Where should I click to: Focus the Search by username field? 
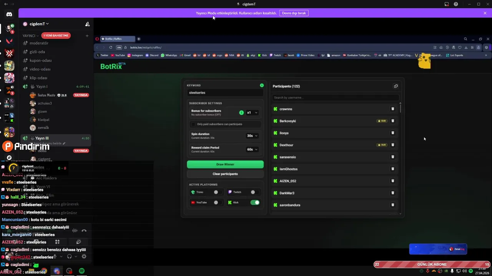[x=336, y=97]
